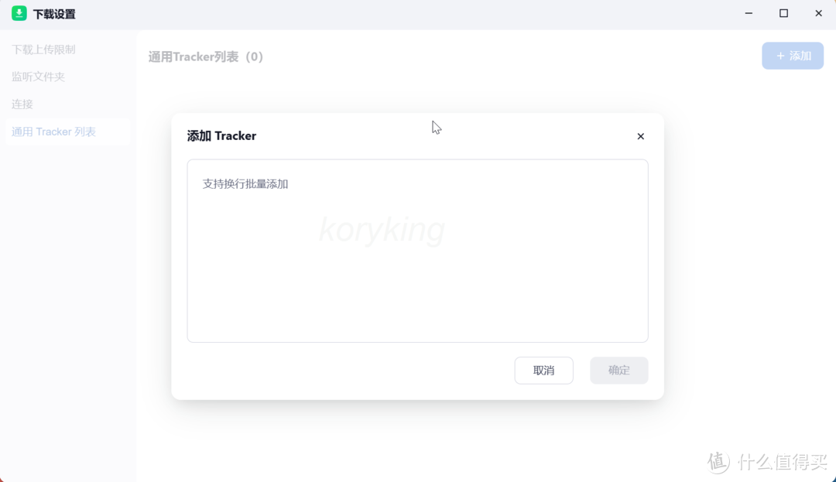This screenshot has height=482, width=836.
Task: Click the minimize window icon
Action: pyautogui.click(x=748, y=13)
